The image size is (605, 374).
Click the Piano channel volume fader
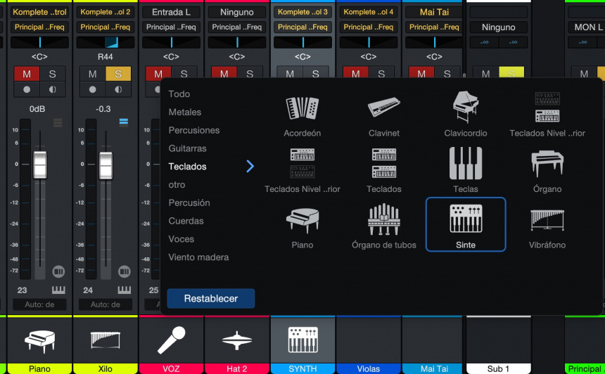[39, 165]
